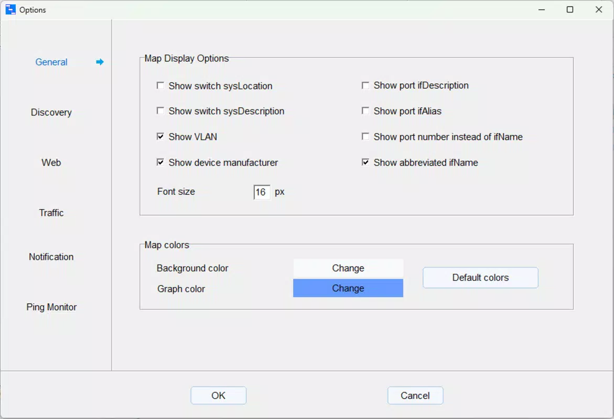Viewport: 614px width, 419px height.
Task: Open the Ping Monitor section
Action: coord(51,307)
